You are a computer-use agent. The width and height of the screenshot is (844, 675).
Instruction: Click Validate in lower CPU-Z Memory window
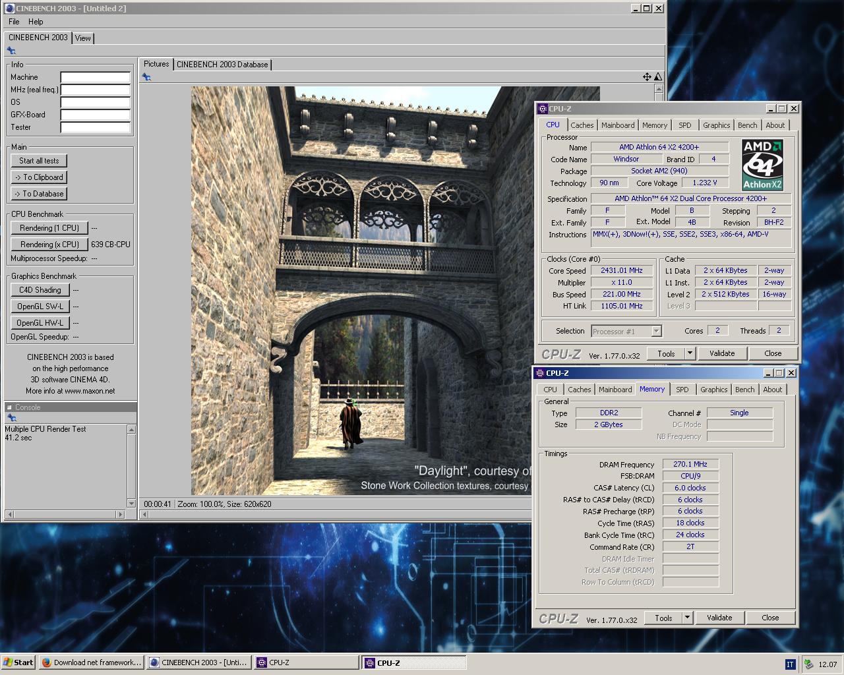click(x=719, y=618)
